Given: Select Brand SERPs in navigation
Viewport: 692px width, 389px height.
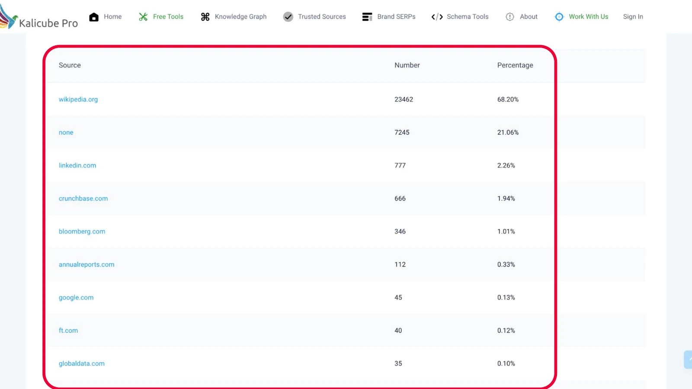Looking at the screenshot, I should click(397, 17).
